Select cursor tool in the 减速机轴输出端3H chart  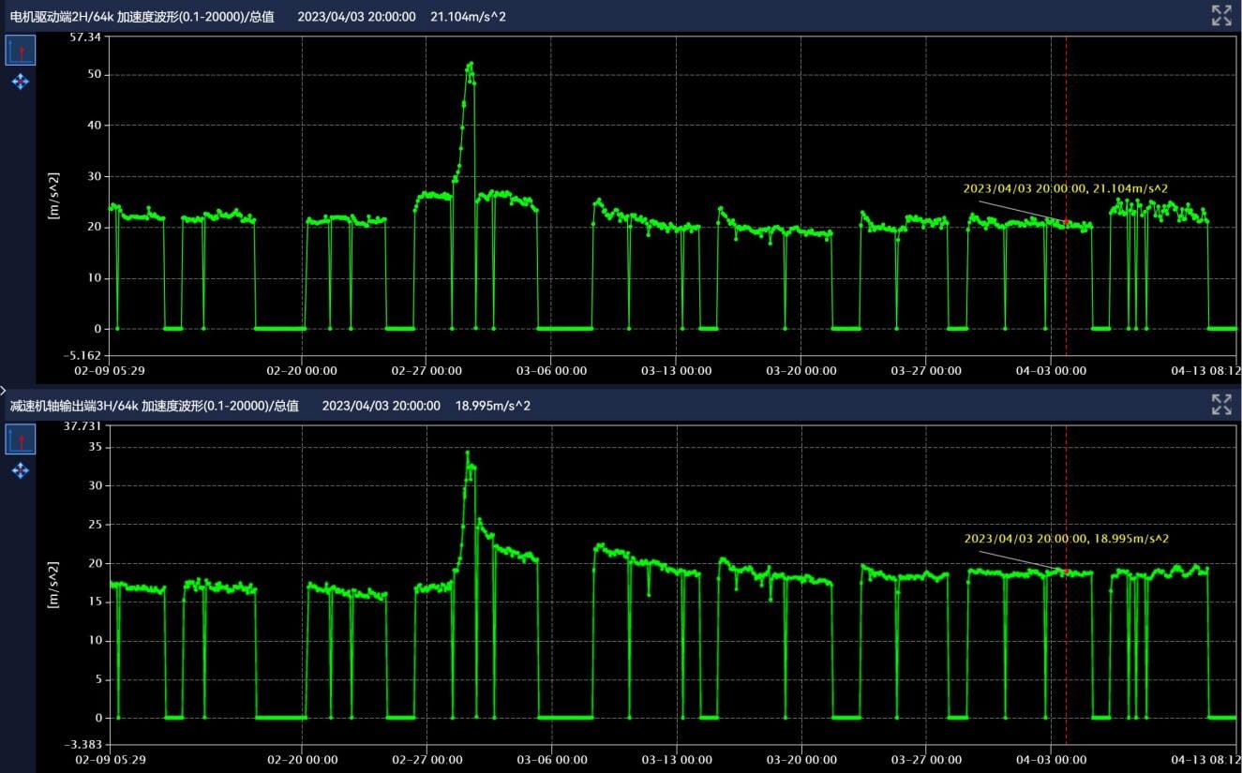[x=21, y=439]
